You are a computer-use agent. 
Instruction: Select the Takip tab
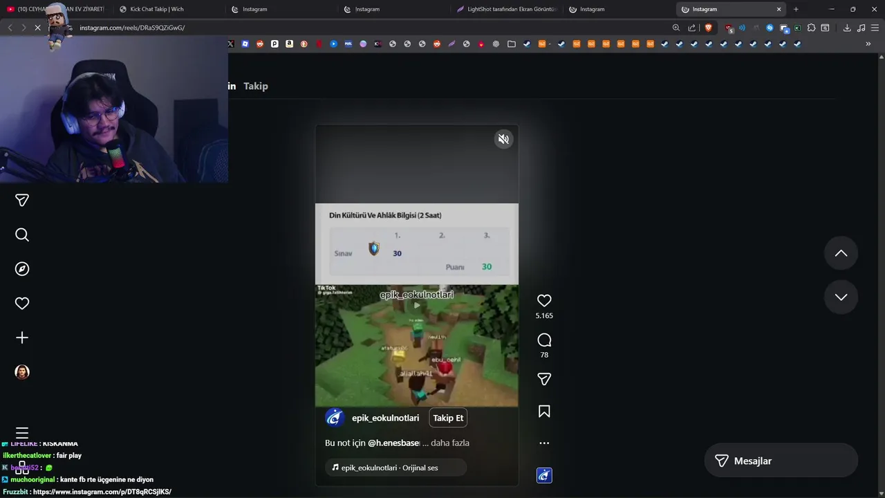255,86
